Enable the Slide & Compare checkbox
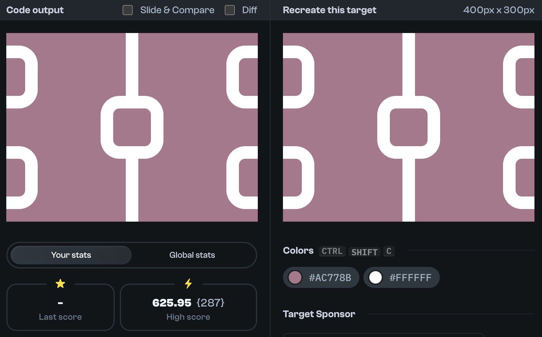Screen dimensions: 542x337 128,10
